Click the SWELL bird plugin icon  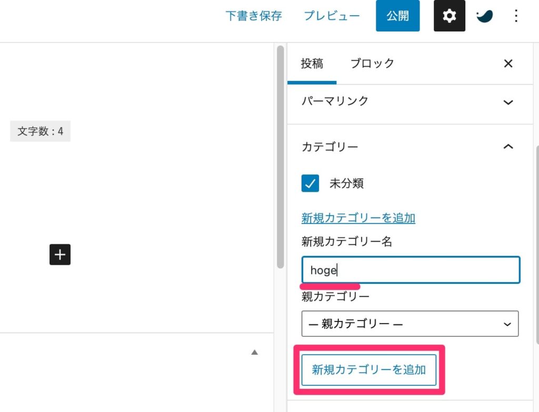[x=485, y=16]
